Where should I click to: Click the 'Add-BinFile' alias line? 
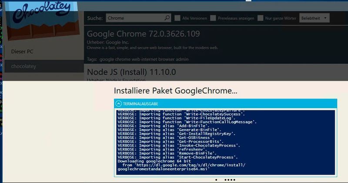point(164,126)
